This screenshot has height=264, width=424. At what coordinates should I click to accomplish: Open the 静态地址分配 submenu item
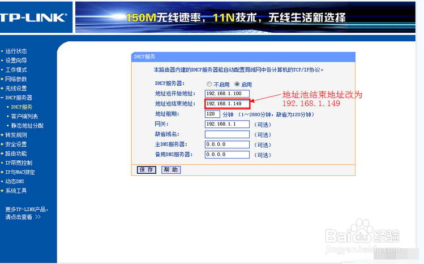[x=27, y=126]
